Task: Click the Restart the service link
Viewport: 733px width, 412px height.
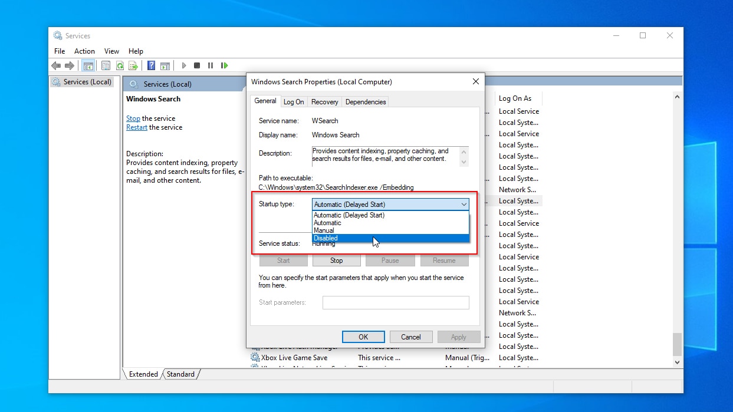Action: (x=137, y=127)
